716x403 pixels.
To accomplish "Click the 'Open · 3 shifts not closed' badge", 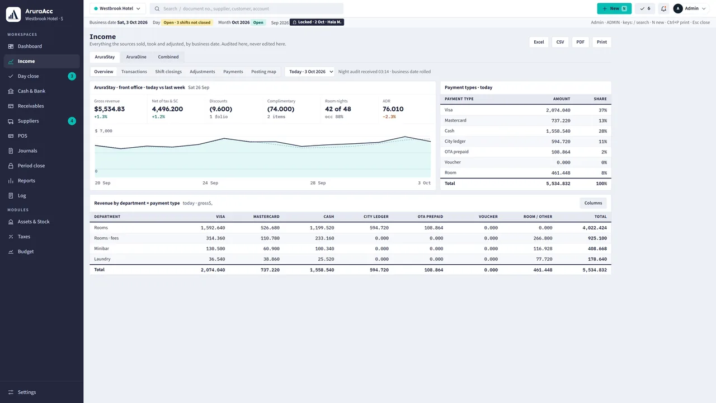I will tap(187, 22).
